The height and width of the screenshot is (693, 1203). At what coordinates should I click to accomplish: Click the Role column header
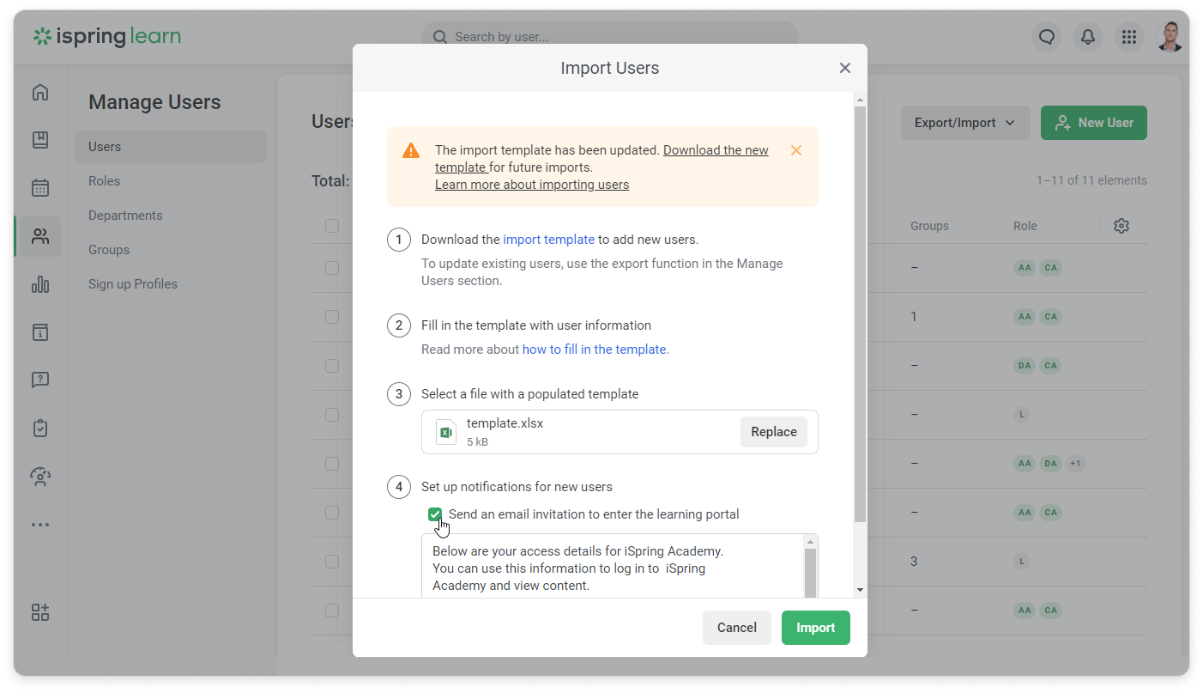pos(1025,226)
